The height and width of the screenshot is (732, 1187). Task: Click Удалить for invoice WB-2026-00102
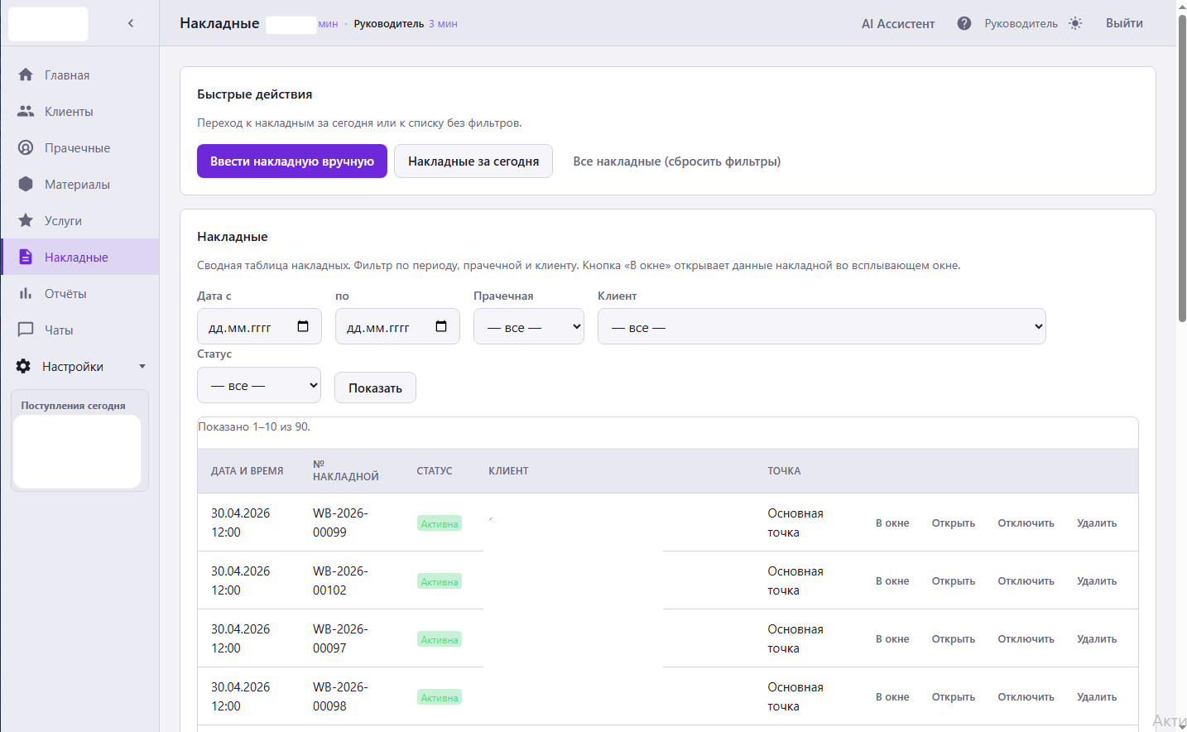click(x=1097, y=580)
